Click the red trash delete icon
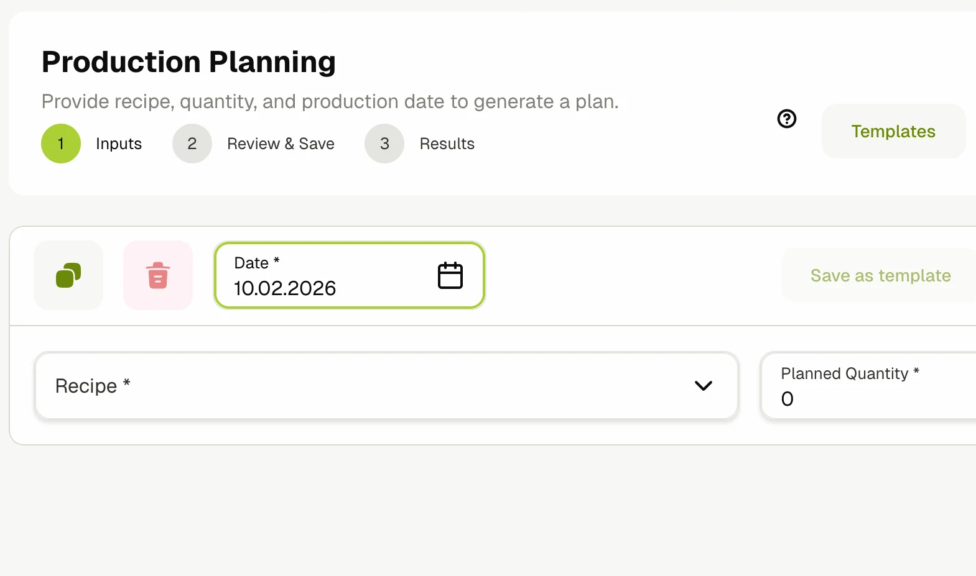The width and height of the screenshot is (976, 576). (x=158, y=275)
